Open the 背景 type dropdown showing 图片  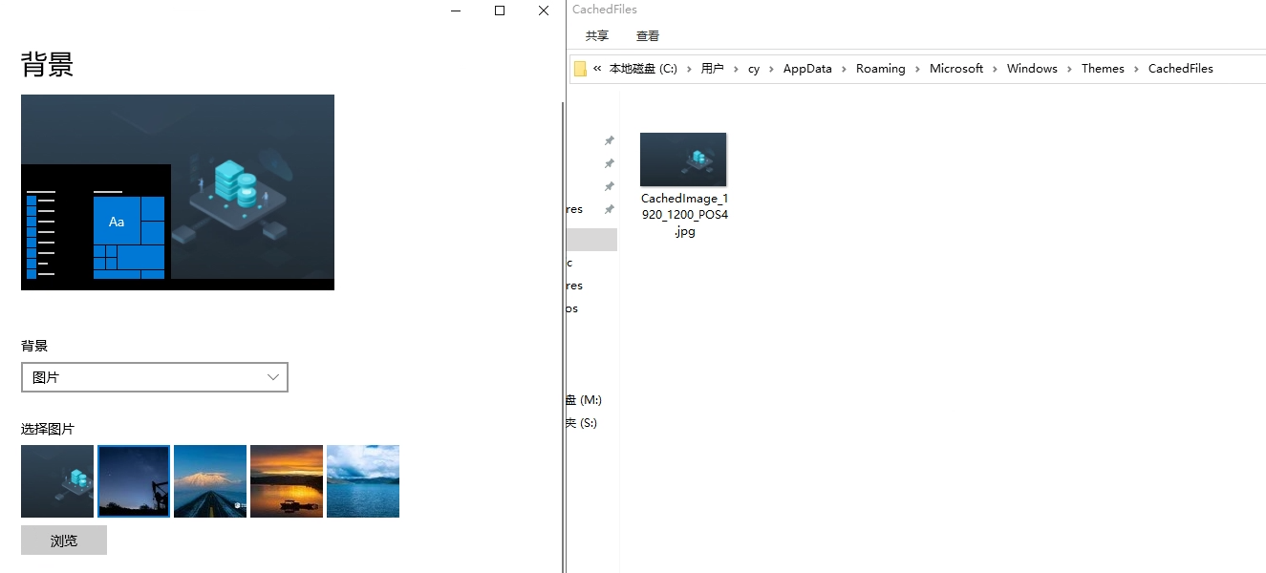155,377
